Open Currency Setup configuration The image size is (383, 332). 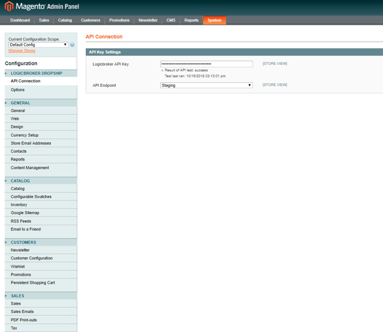(x=24, y=135)
